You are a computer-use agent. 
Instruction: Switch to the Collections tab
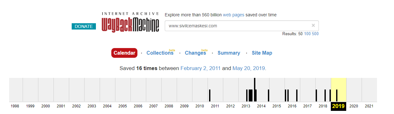click(160, 53)
